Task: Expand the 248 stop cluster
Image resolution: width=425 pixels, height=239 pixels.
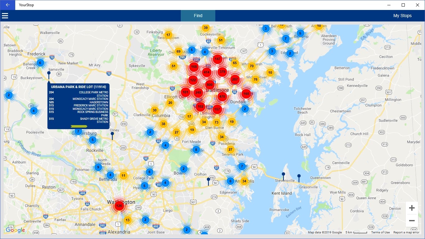Action: [x=198, y=92]
